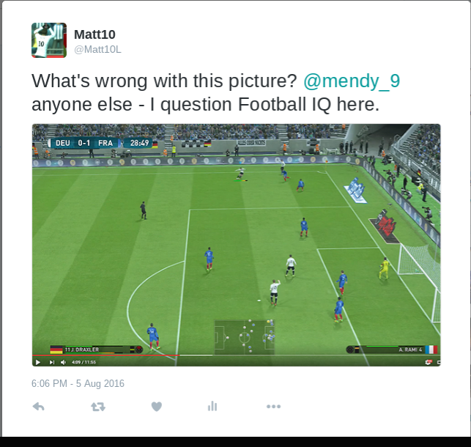Open the @mendy_9 mention link

click(352, 81)
